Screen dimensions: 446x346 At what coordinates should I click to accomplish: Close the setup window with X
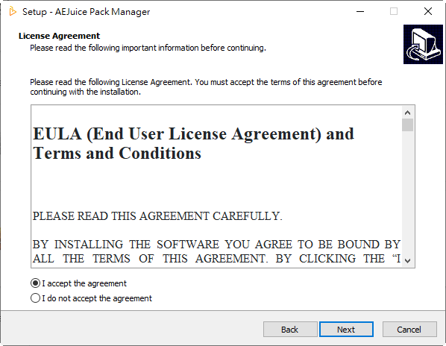tap(428, 11)
